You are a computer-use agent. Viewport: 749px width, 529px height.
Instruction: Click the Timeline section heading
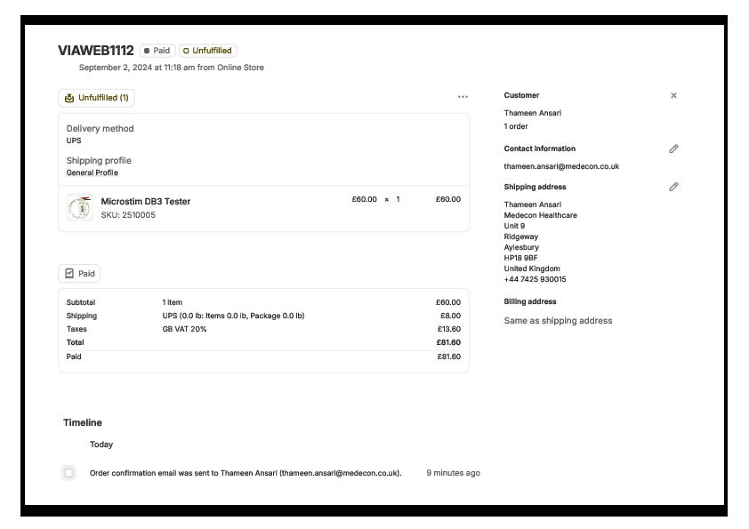click(83, 422)
